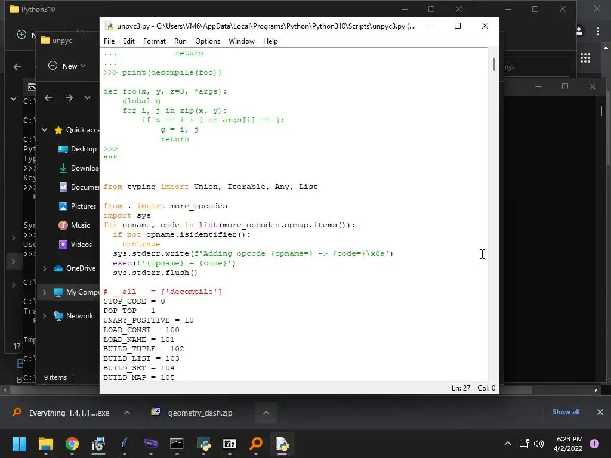611x458 pixels.
Task: Open the Run menu in IDLE
Action: tap(180, 41)
